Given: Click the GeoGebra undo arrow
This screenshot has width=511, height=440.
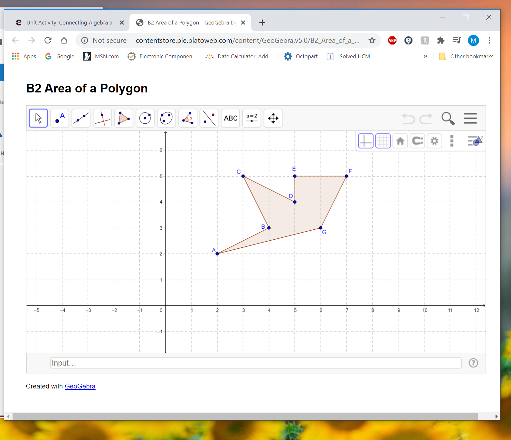Looking at the screenshot, I should coord(408,119).
